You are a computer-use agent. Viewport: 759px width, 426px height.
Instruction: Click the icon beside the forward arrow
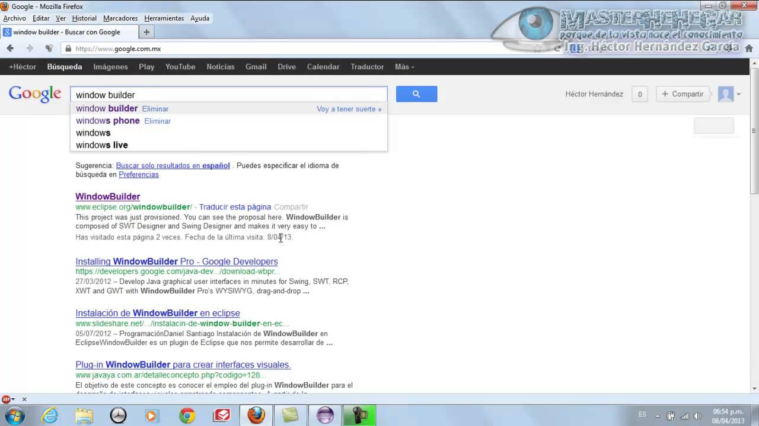click(x=49, y=49)
